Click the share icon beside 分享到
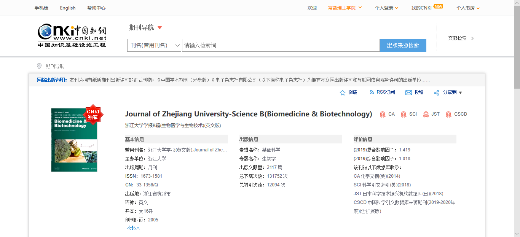The width and height of the screenshot is (520, 237). coord(436,92)
